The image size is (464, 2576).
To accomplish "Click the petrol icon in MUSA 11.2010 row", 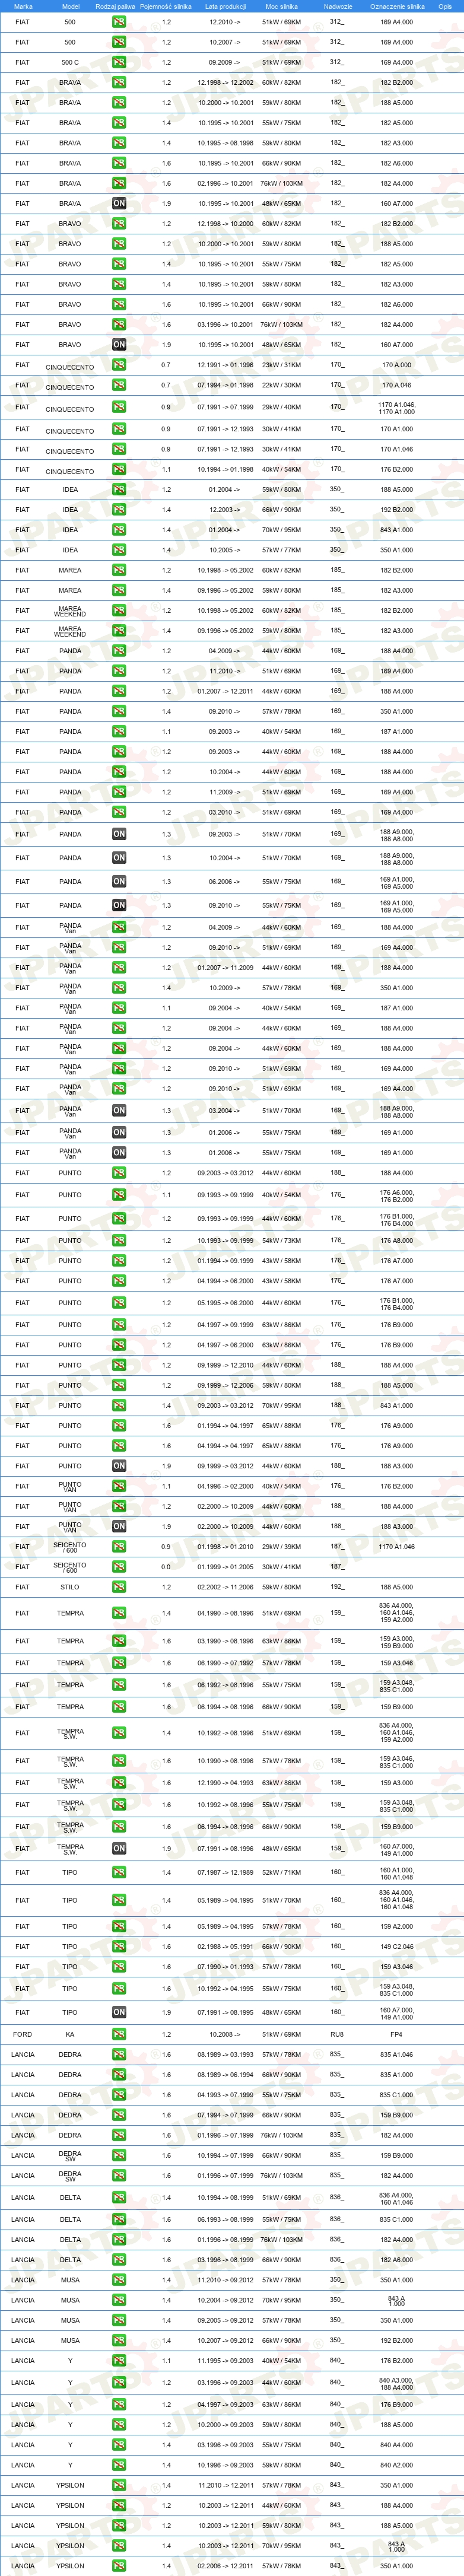I will click(x=119, y=2280).
